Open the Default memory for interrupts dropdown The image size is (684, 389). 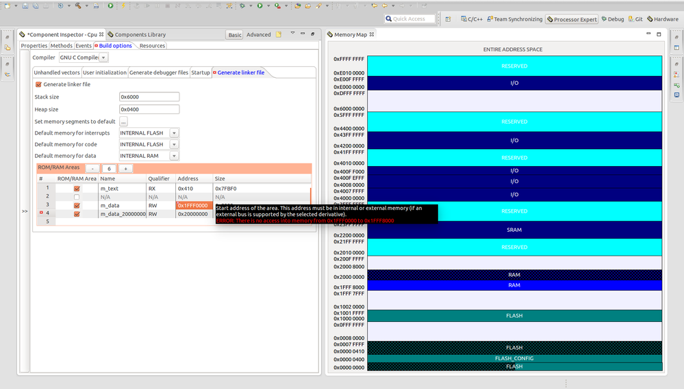pos(174,133)
